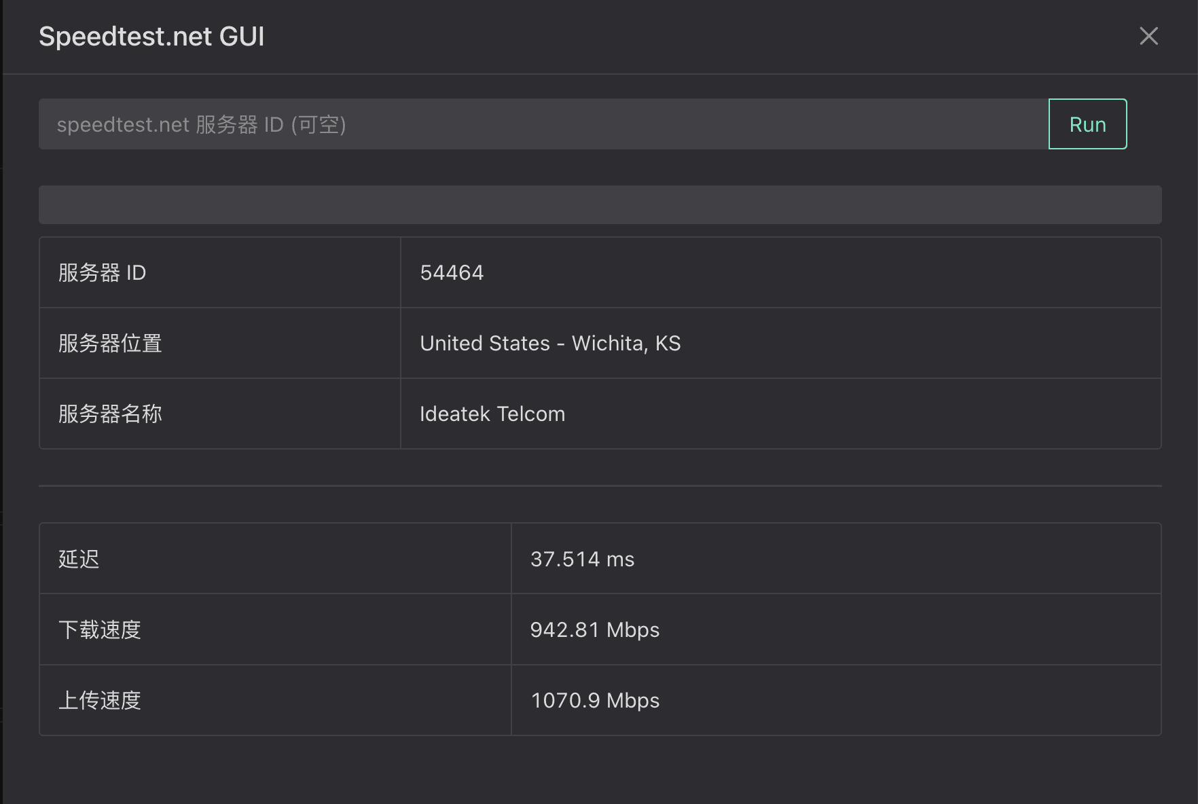Click the Ideatek Telcom server name

pos(492,414)
